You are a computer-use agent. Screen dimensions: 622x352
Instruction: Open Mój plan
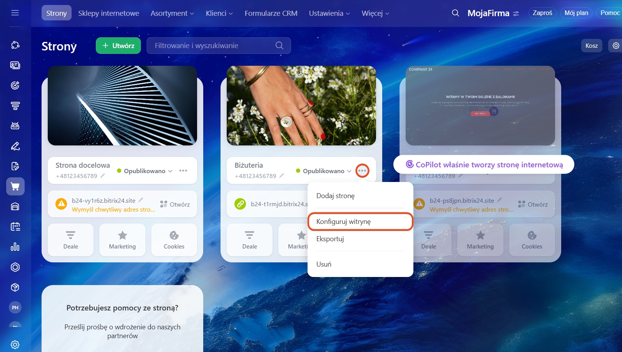[576, 13]
